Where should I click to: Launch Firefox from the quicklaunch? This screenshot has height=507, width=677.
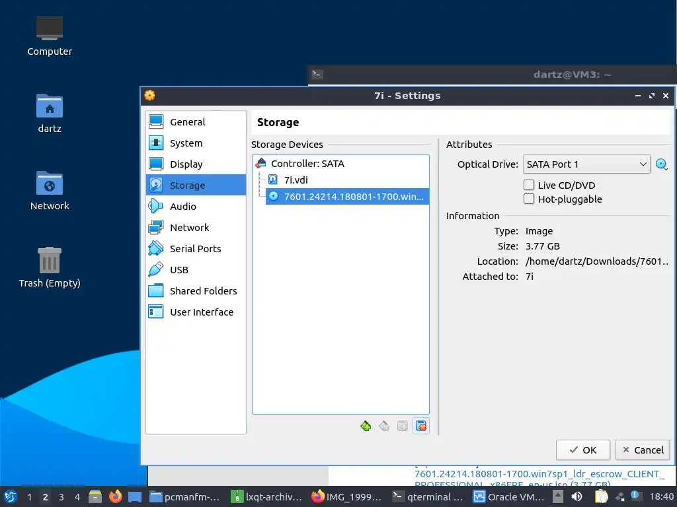pyautogui.click(x=115, y=496)
